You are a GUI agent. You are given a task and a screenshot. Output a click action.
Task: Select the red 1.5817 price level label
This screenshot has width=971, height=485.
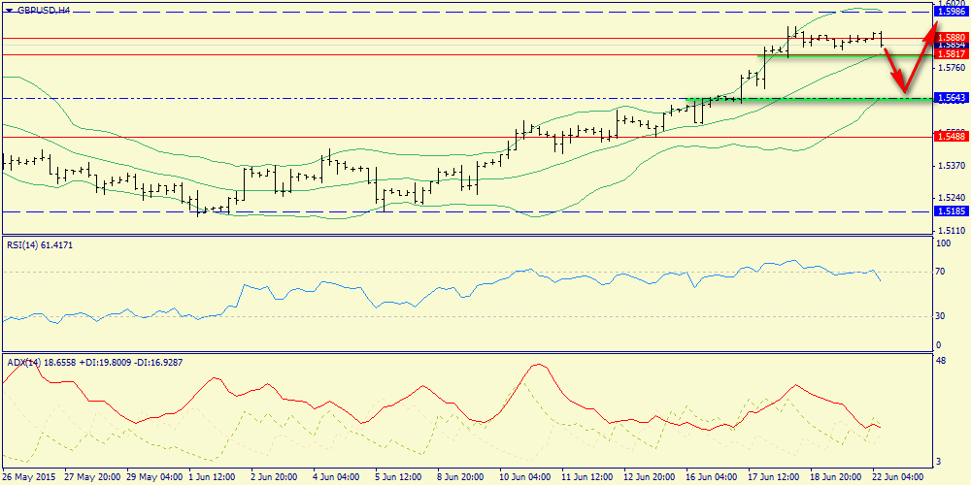(x=952, y=53)
